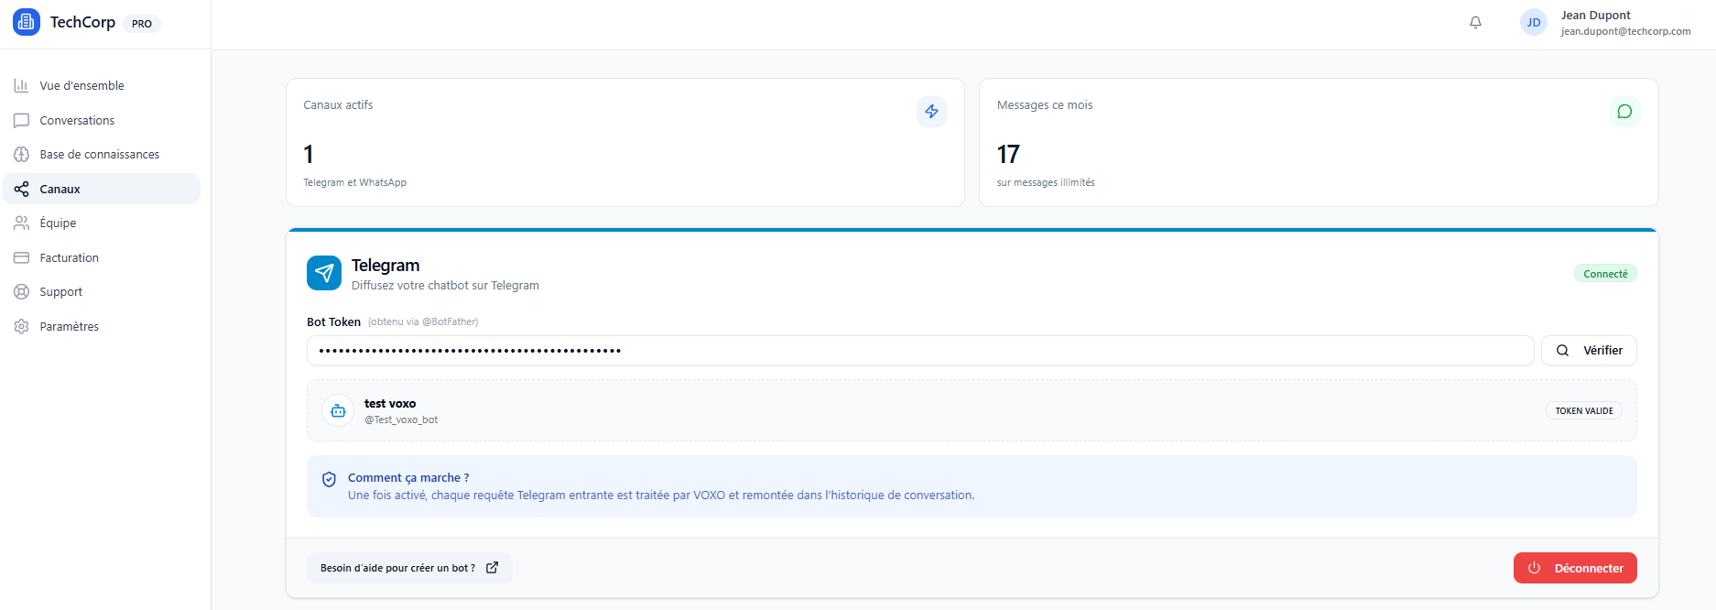Click the PRO plan badge

142,24
